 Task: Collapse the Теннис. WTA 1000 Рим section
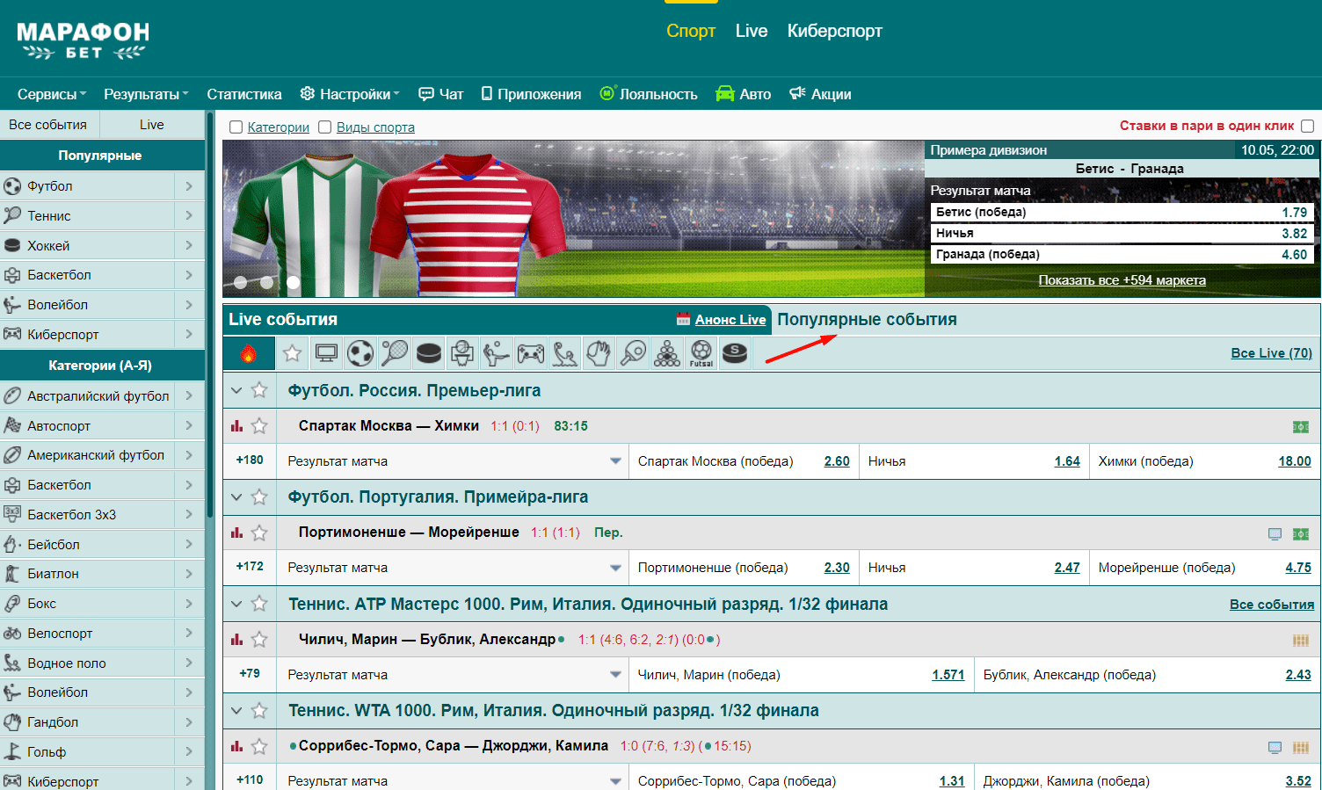click(236, 710)
